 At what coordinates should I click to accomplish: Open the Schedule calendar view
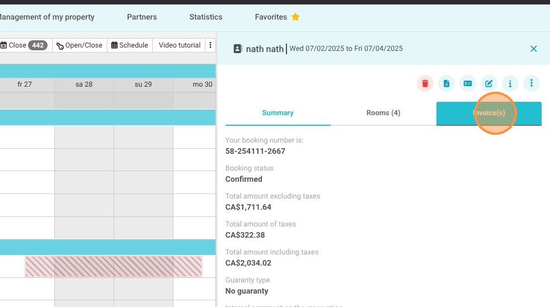tap(130, 45)
